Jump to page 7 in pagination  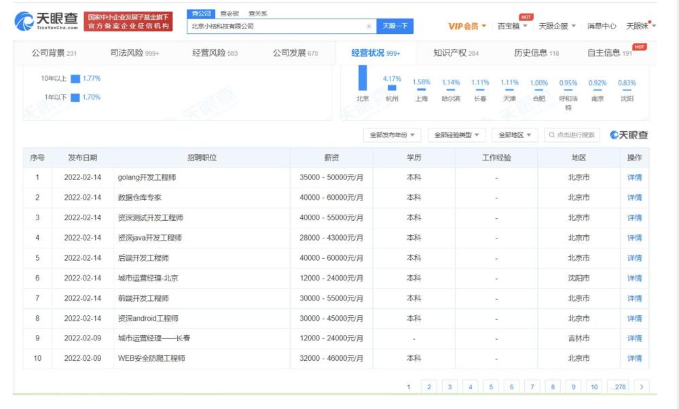click(x=532, y=387)
